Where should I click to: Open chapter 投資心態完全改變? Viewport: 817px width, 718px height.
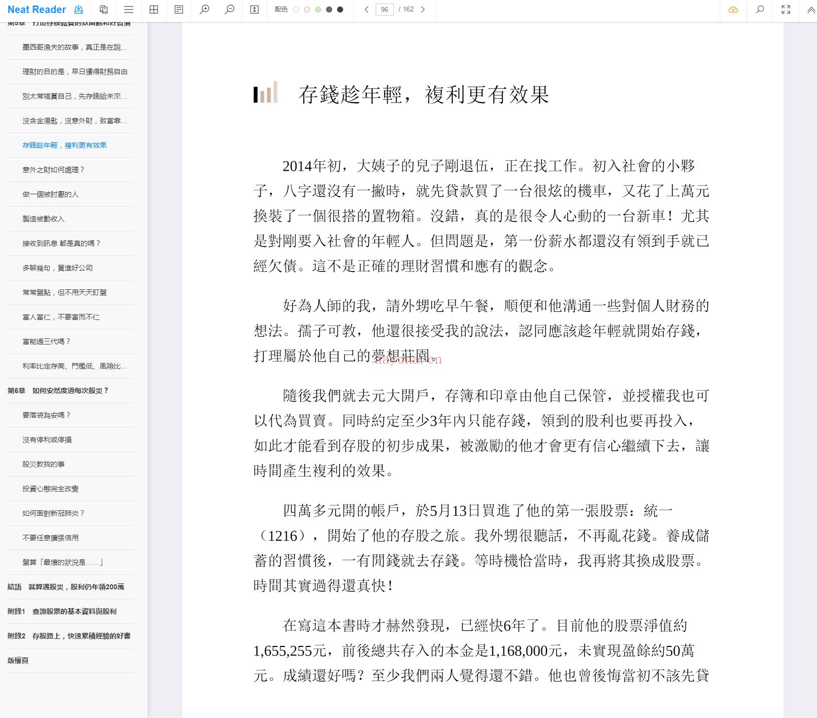click(x=51, y=489)
